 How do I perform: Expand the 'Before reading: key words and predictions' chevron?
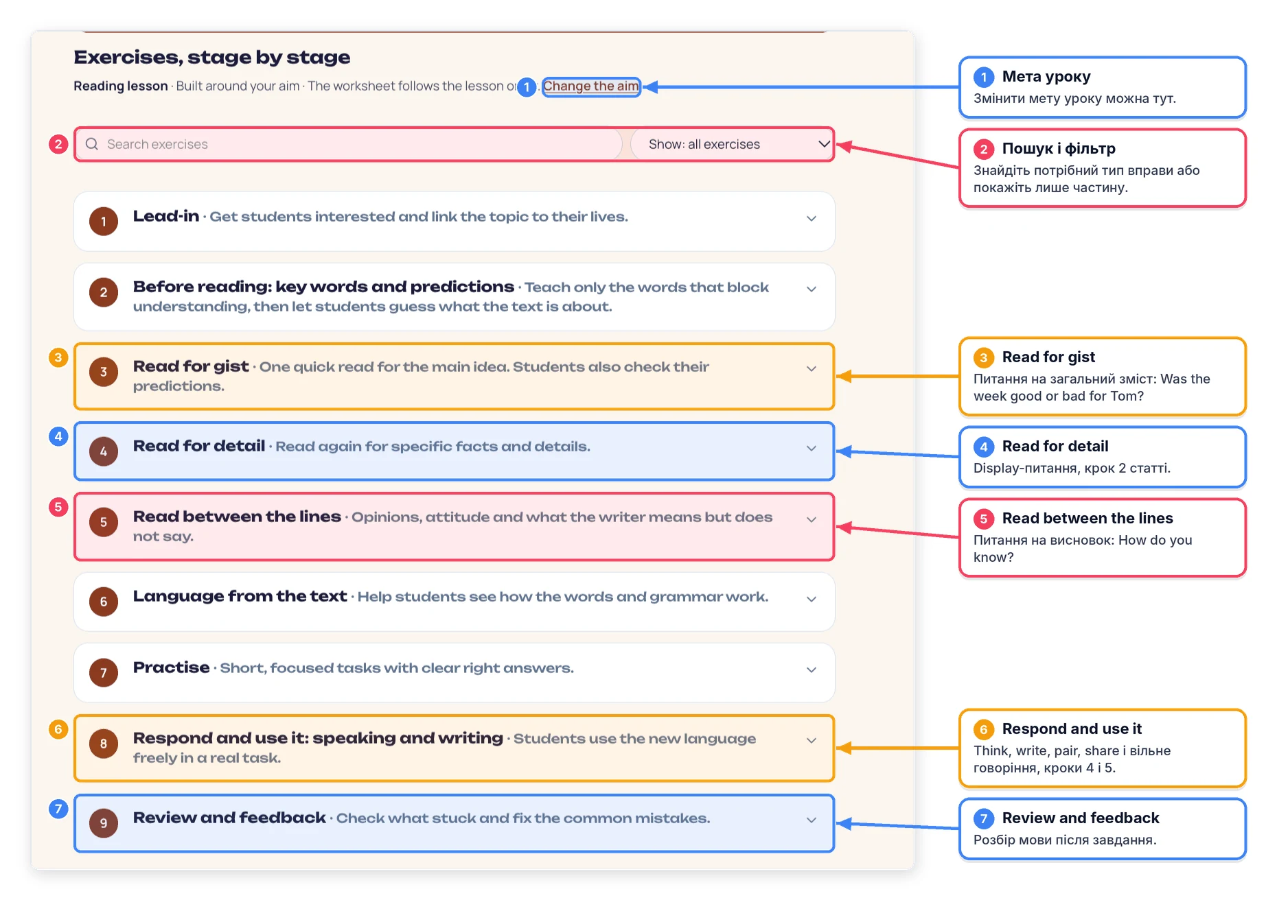[812, 289]
